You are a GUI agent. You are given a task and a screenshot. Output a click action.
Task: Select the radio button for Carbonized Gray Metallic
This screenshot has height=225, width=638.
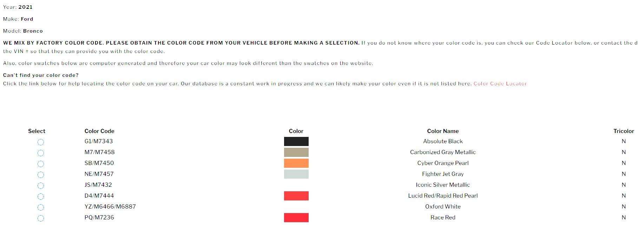(41, 153)
